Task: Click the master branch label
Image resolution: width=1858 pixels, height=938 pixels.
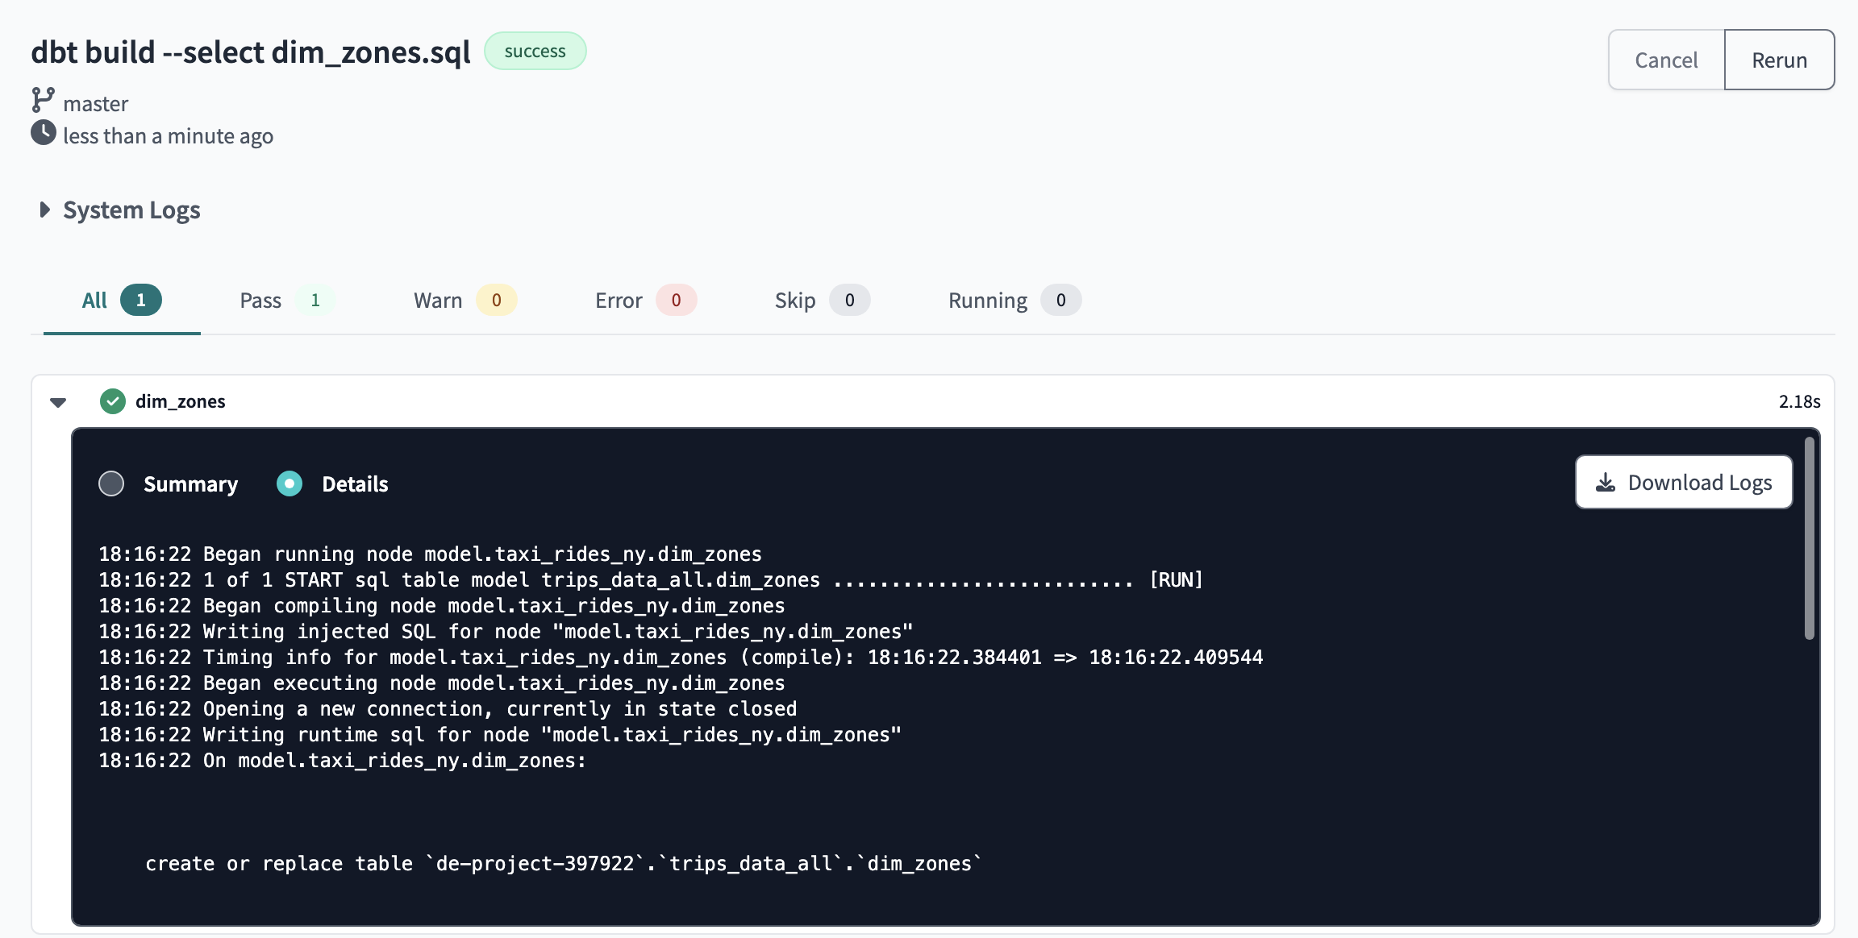Action: tap(96, 104)
